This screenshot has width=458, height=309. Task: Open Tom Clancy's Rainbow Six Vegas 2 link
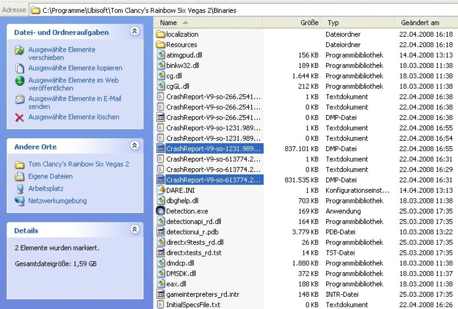(79, 164)
